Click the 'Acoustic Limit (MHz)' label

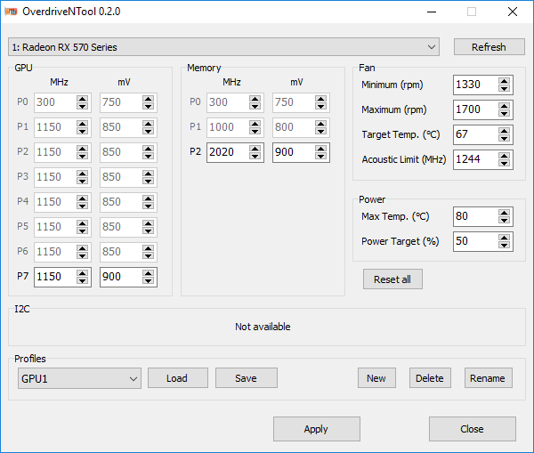coord(404,159)
